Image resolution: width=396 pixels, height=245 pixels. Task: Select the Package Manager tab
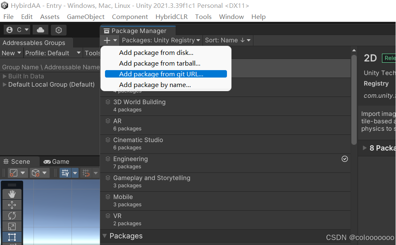tap(138, 31)
